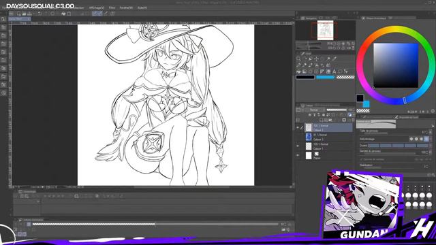Click the Open file icon in command bar
This screenshot has width=436, height=245.
point(24,14)
